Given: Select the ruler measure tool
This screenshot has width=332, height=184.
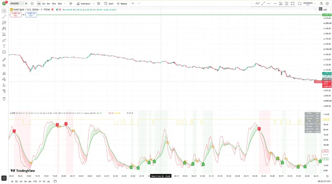Looking at the screenshot, I should point(4,60).
